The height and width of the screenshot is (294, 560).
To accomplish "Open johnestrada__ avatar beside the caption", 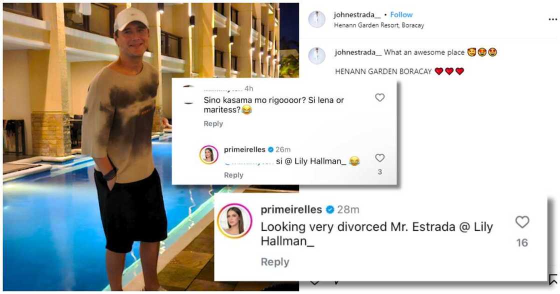I will pyautogui.click(x=317, y=55).
